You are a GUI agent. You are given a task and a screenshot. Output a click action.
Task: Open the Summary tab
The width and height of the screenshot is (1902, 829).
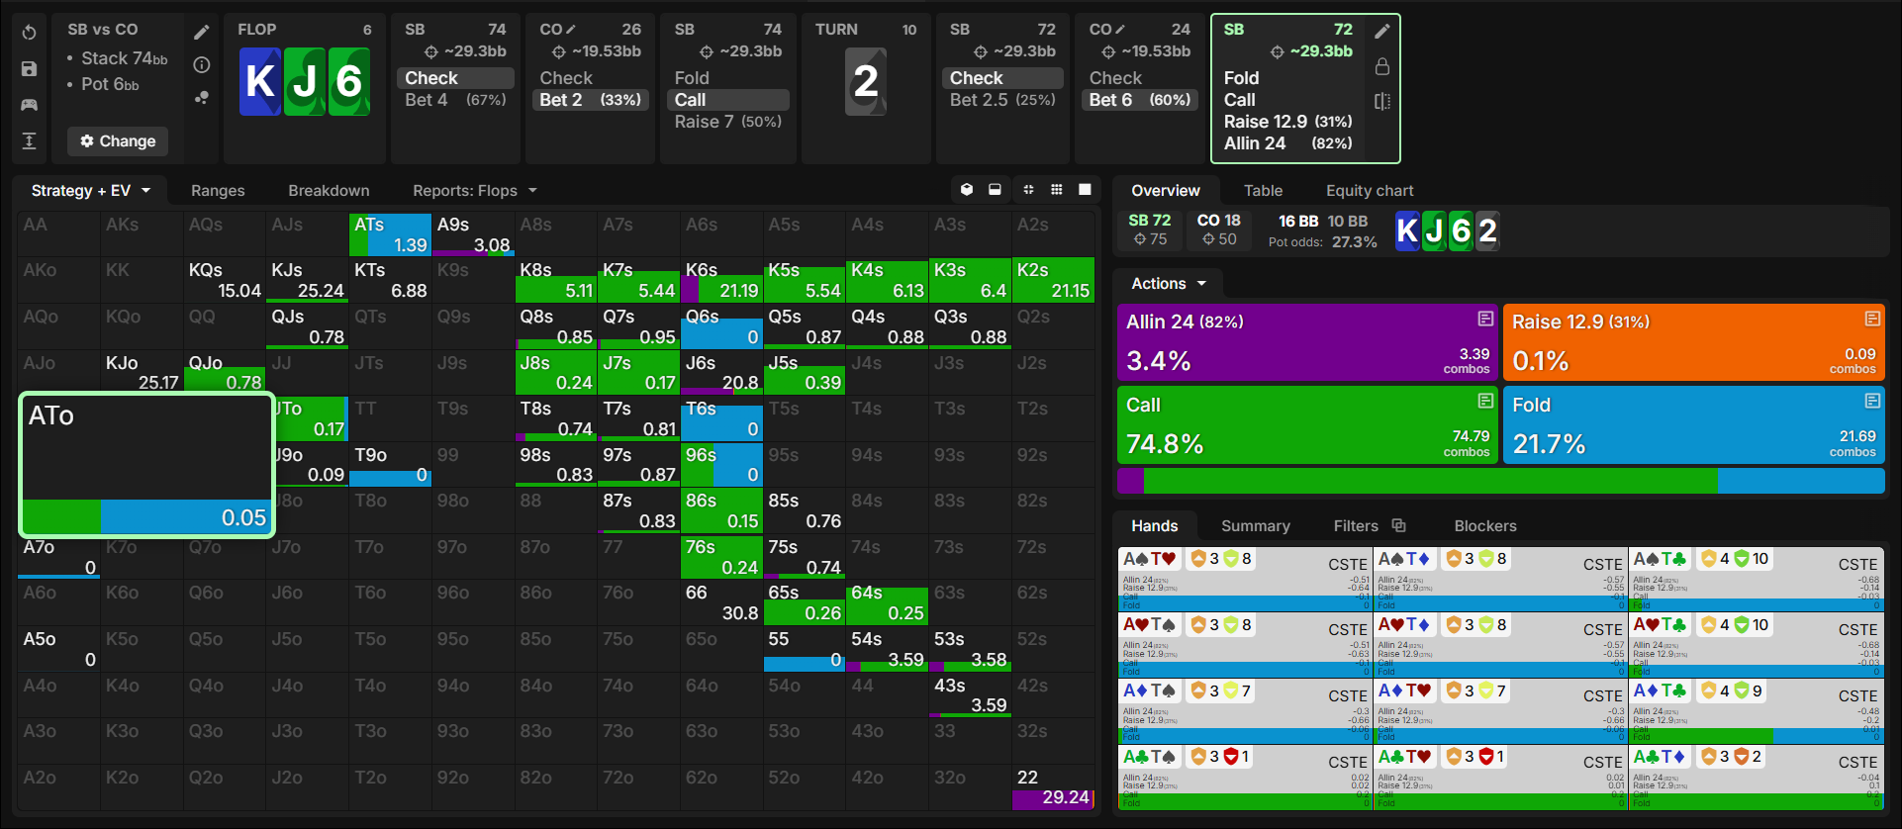[1255, 526]
